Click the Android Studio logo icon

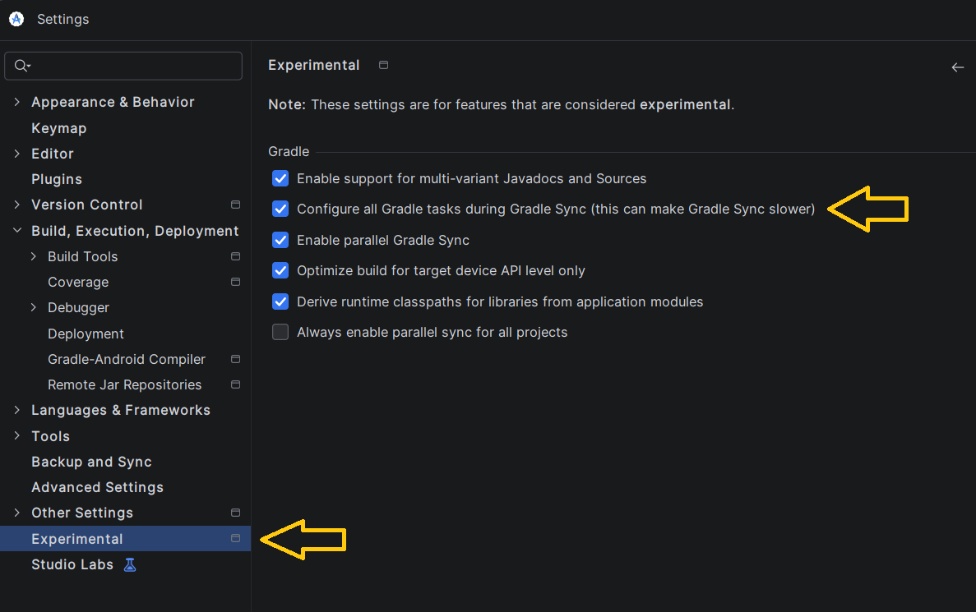pos(16,19)
